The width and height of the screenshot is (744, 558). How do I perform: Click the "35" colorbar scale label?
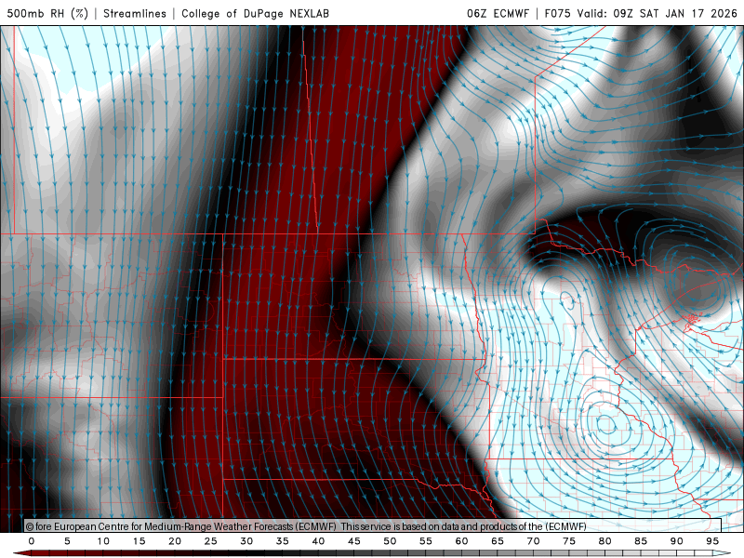point(283,541)
